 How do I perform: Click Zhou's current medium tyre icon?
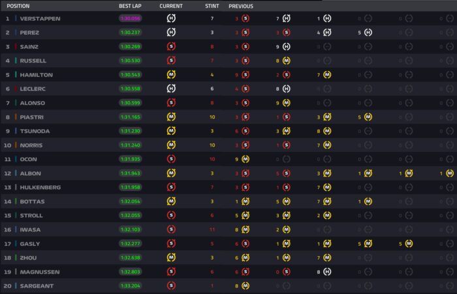coord(171,257)
